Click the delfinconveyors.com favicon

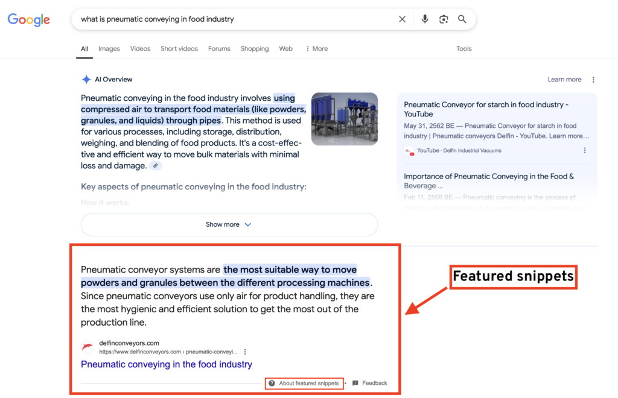[88, 347]
